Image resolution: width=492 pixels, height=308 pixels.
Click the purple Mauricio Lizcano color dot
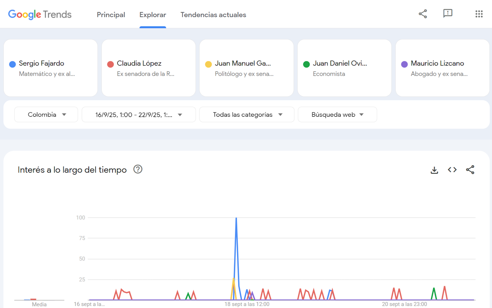404,64
